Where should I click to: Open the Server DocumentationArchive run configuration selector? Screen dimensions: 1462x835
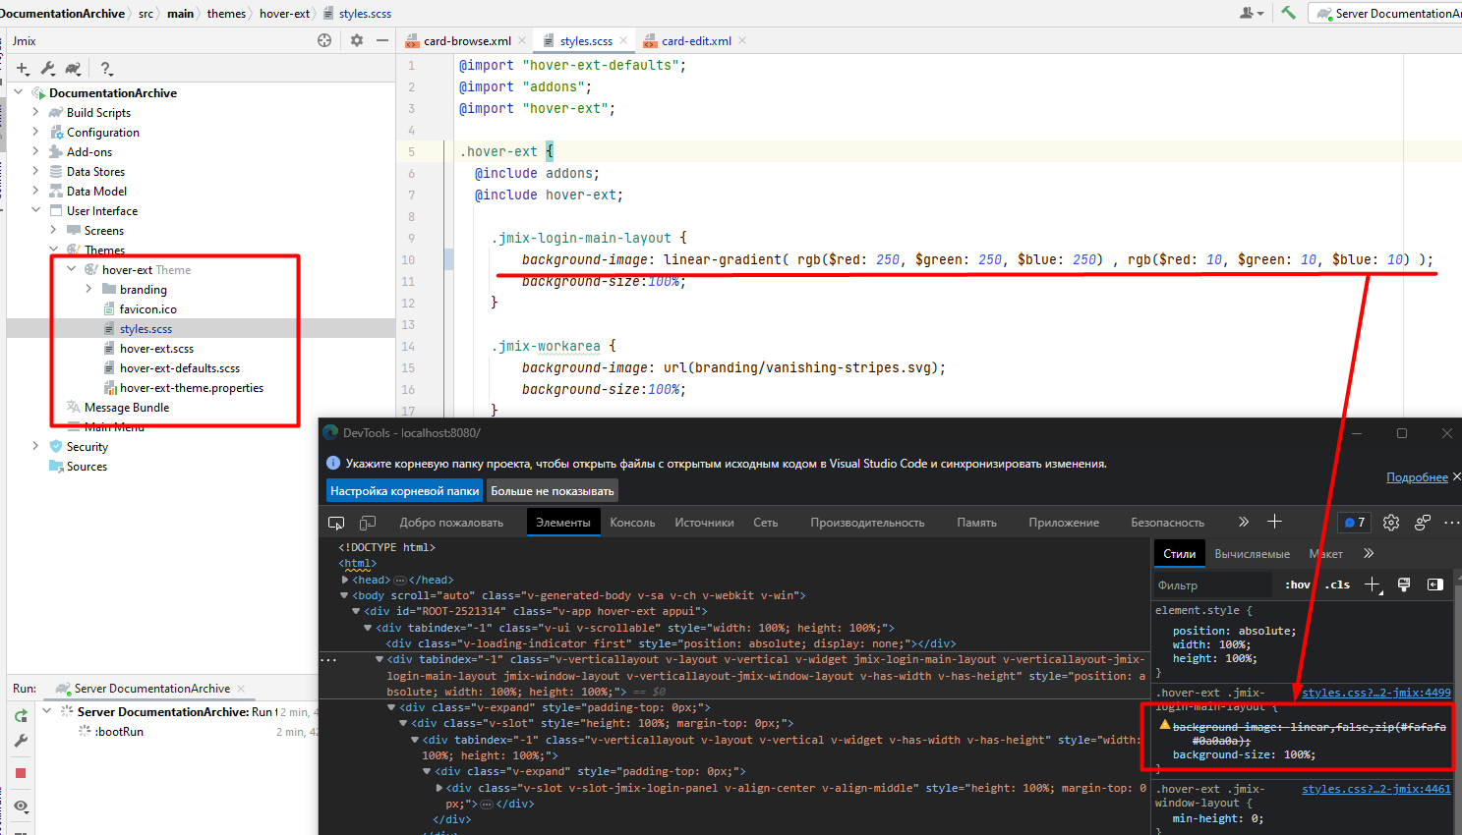pos(1388,13)
